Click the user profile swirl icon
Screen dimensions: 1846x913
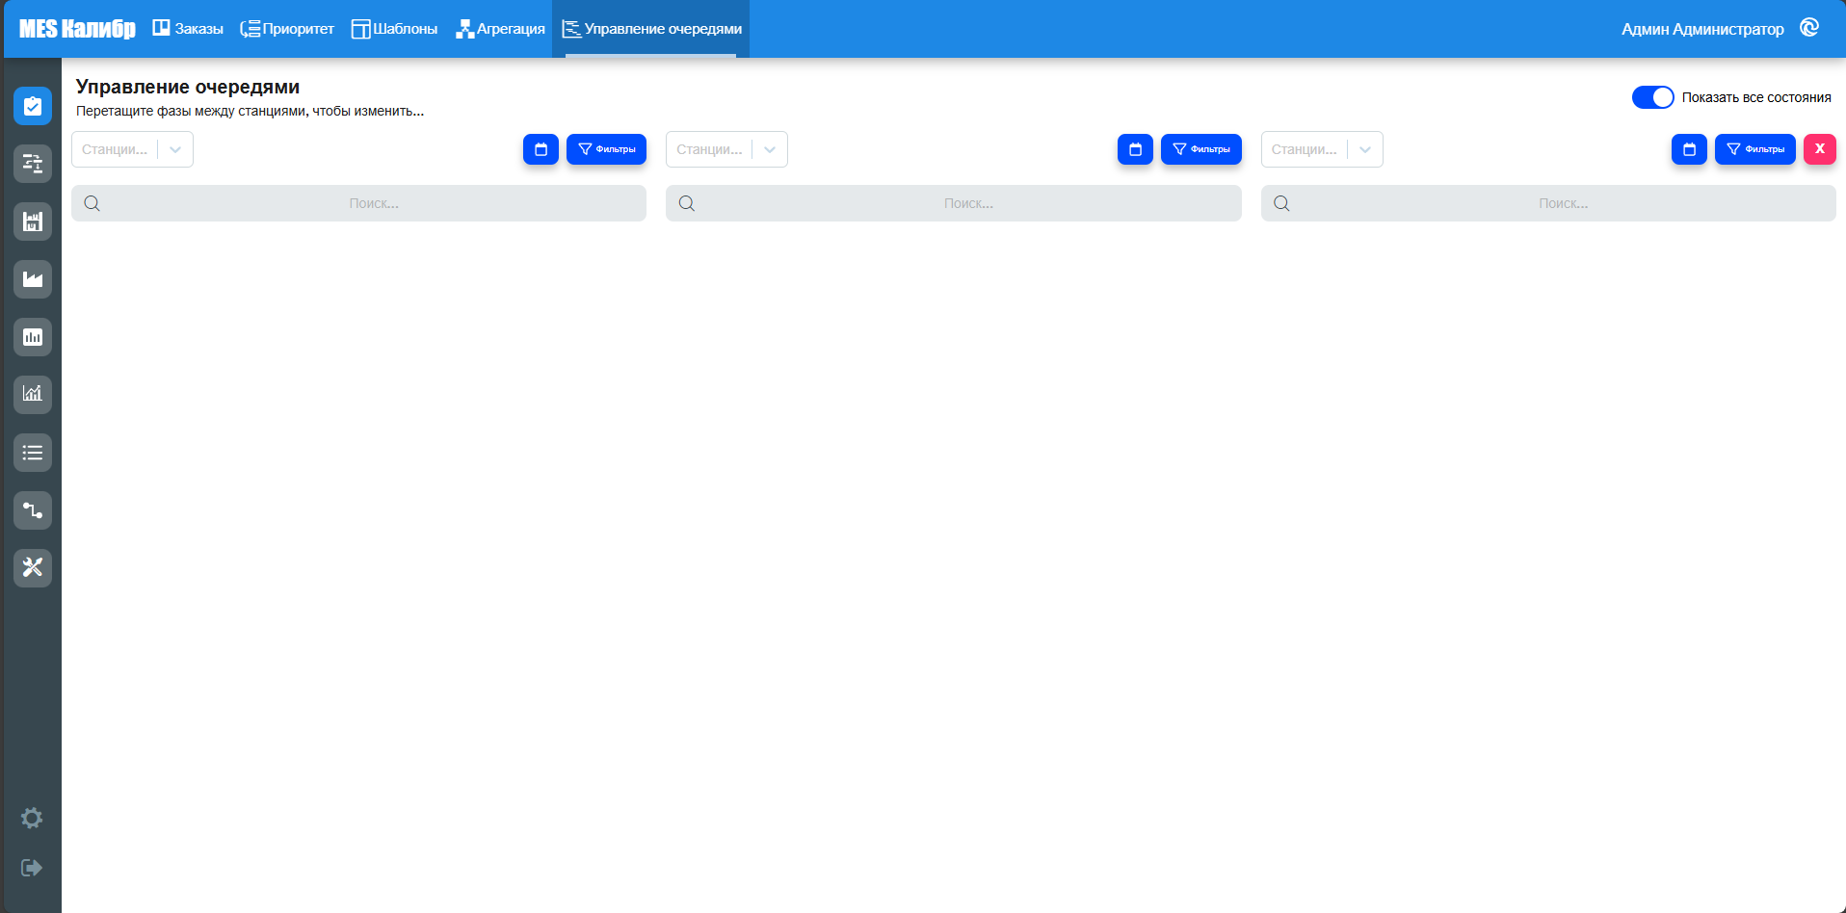(1809, 28)
